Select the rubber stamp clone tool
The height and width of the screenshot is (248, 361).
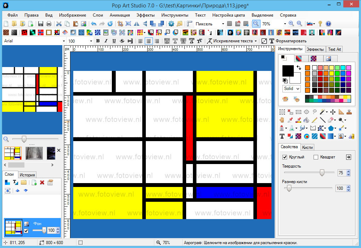pos(349,112)
